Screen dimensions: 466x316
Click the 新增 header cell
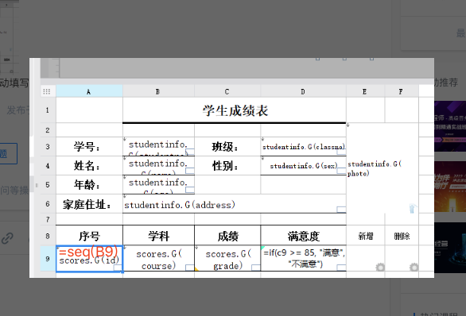click(x=366, y=236)
